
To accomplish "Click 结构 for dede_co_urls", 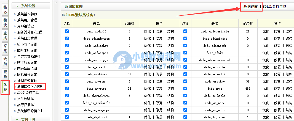I will (x=289, y=110).
